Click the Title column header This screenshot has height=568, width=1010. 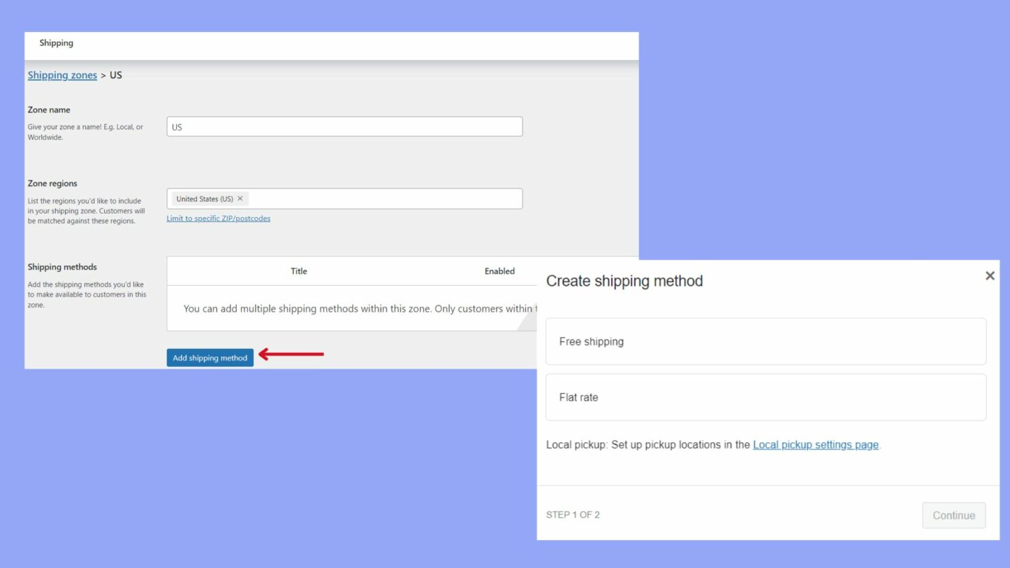point(298,271)
